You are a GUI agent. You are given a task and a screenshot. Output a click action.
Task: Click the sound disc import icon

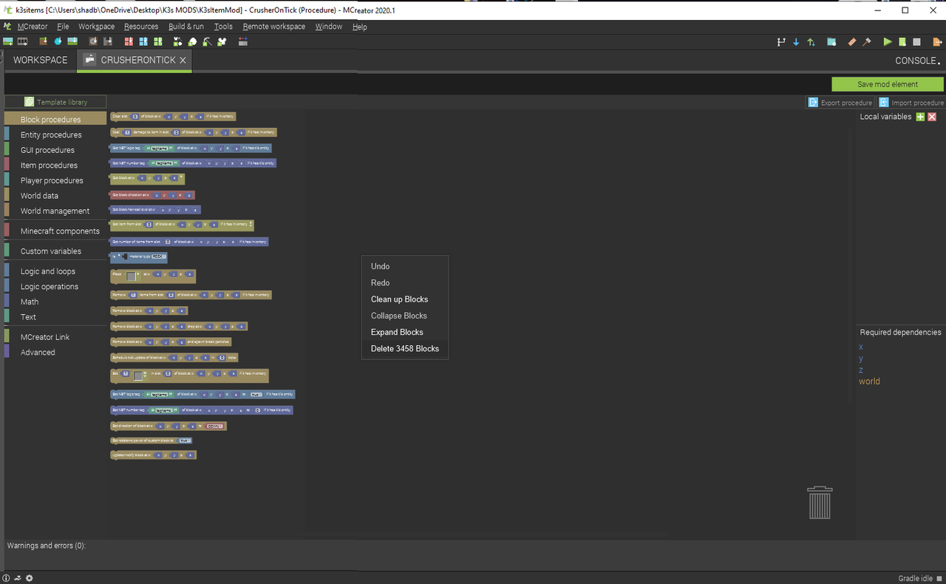[x=92, y=41]
